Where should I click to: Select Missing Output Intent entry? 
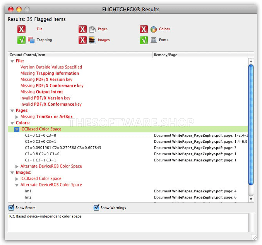[x=41, y=92]
